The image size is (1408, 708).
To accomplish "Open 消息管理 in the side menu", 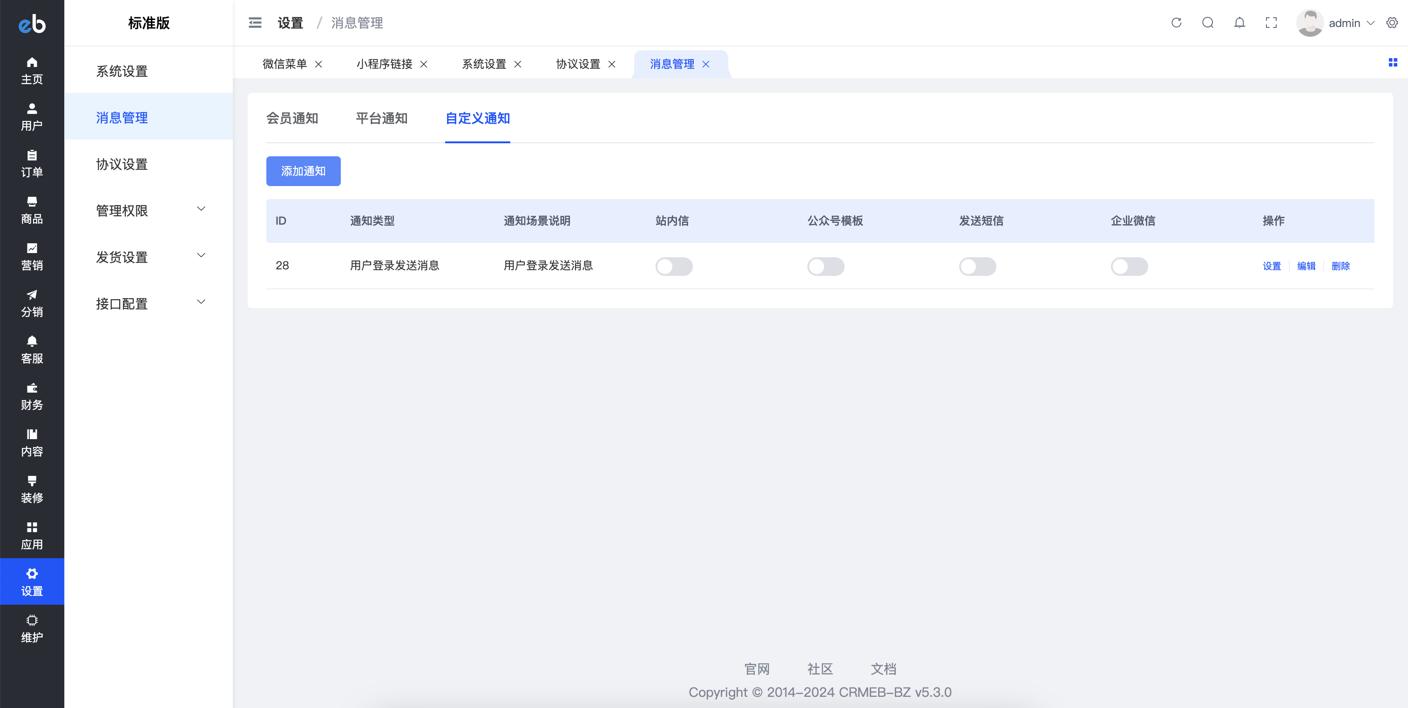I will 149,117.
